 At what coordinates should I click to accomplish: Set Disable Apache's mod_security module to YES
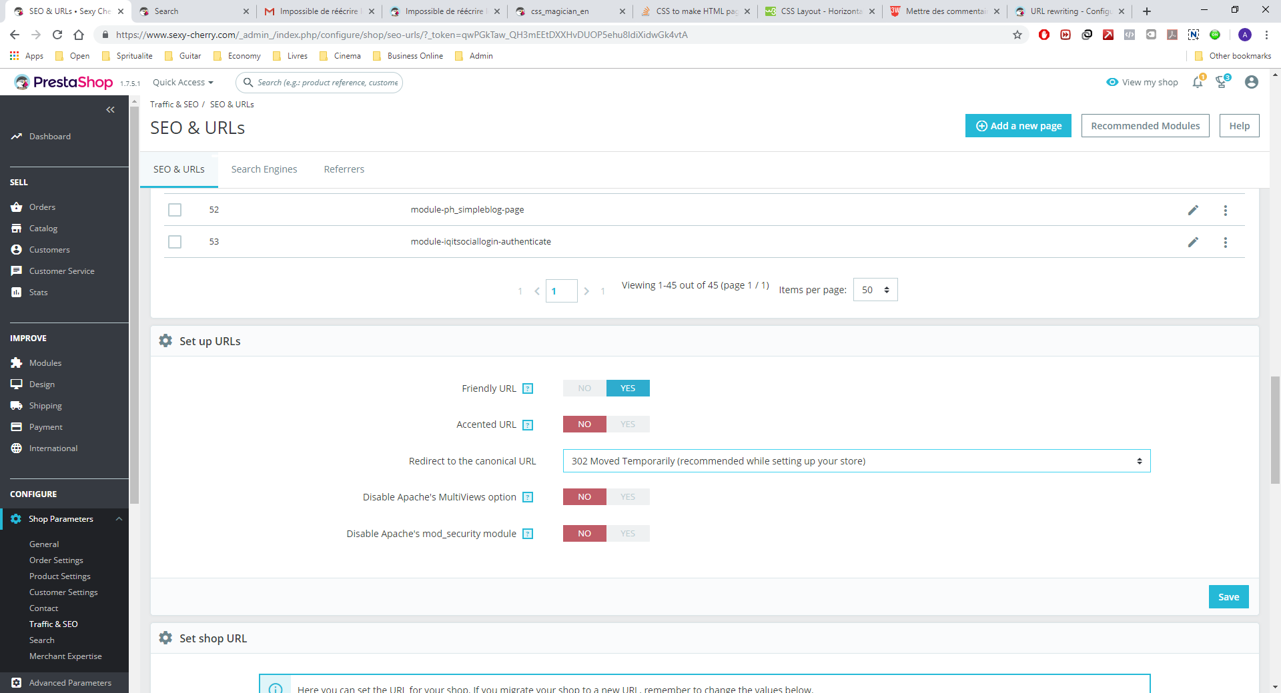628,534
